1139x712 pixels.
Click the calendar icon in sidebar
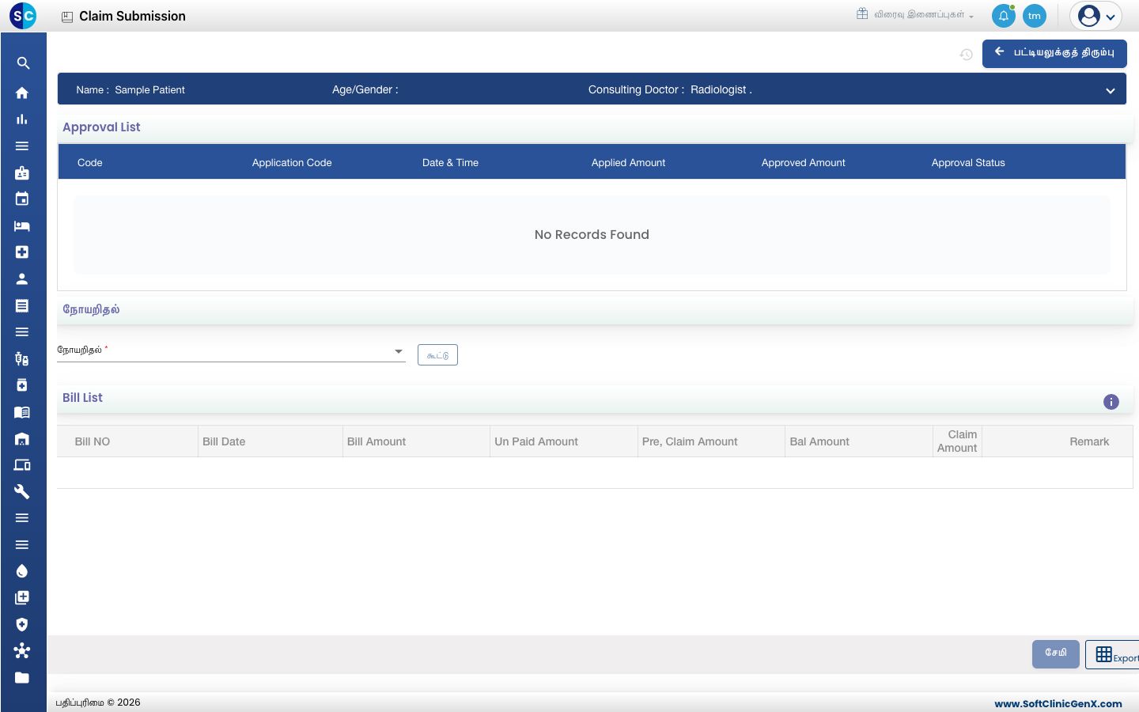click(22, 199)
